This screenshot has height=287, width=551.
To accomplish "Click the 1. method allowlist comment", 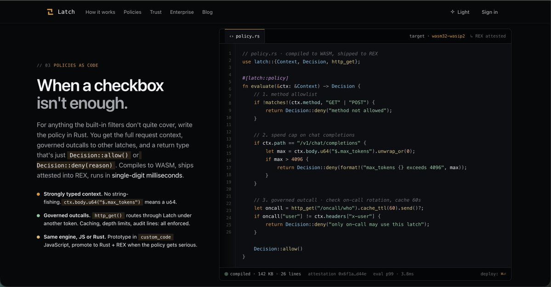I will 285,94.
